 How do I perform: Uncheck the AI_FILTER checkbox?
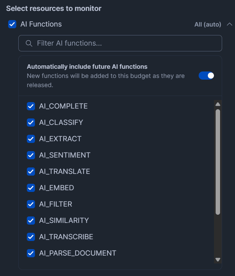pyautogui.click(x=31, y=204)
